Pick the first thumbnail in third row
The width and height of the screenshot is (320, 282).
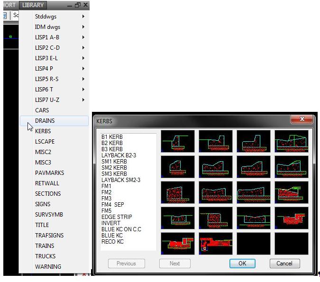coord(178,192)
